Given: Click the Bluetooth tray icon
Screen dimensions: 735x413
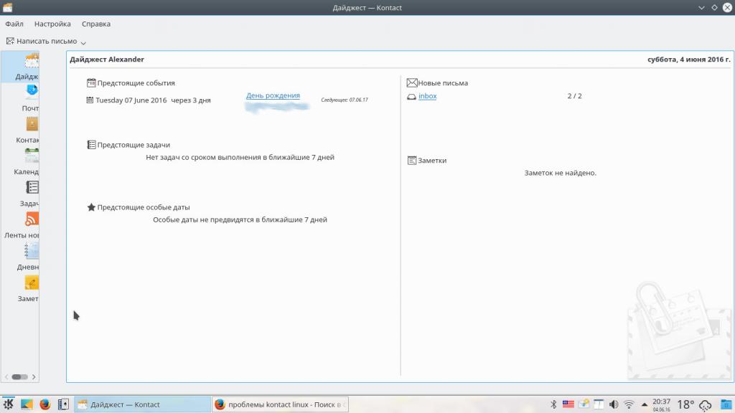Looking at the screenshot, I should (x=553, y=404).
